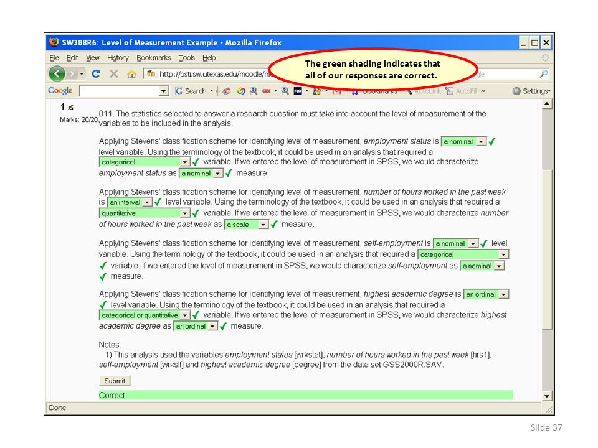Screen dimensions: 598x448
Task: Open first 'categorical' dropdown for employment status
Action: click(145, 162)
